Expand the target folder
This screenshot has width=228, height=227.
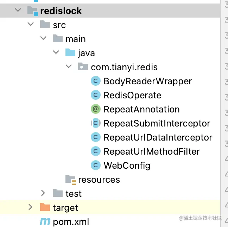(31, 207)
